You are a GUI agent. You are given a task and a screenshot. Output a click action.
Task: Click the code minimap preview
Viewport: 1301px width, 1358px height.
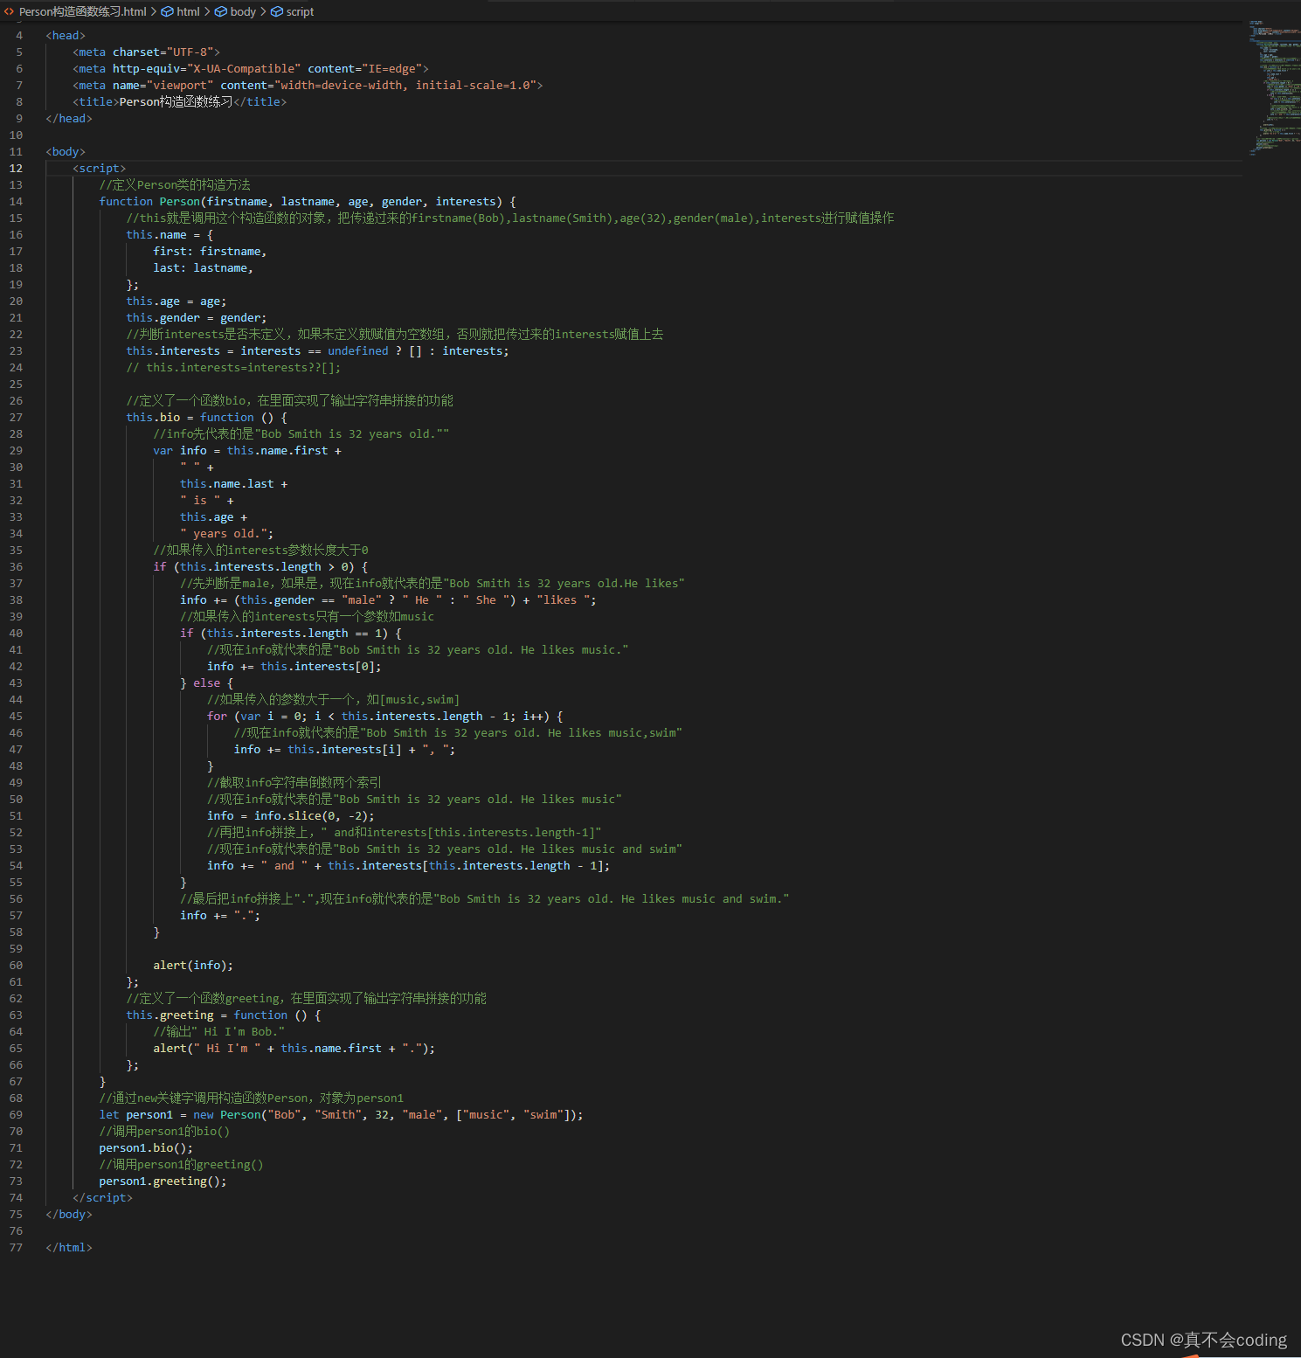[1274, 87]
